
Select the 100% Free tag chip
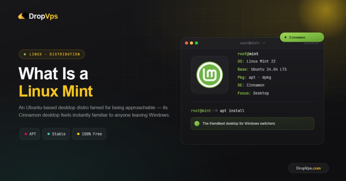pos(89,134)
